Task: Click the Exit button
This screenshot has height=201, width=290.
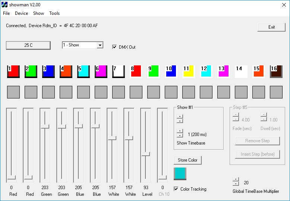Action: (271, 27)
